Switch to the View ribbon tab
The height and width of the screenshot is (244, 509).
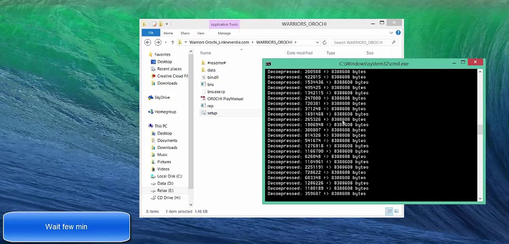point(201,33)
